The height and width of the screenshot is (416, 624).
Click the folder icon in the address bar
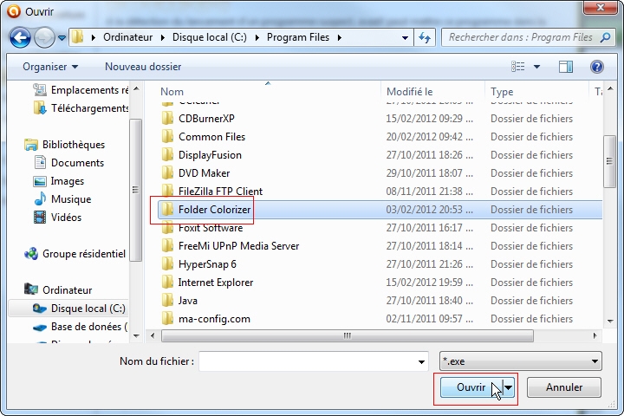pyautogui.click(x=77, y=37)
